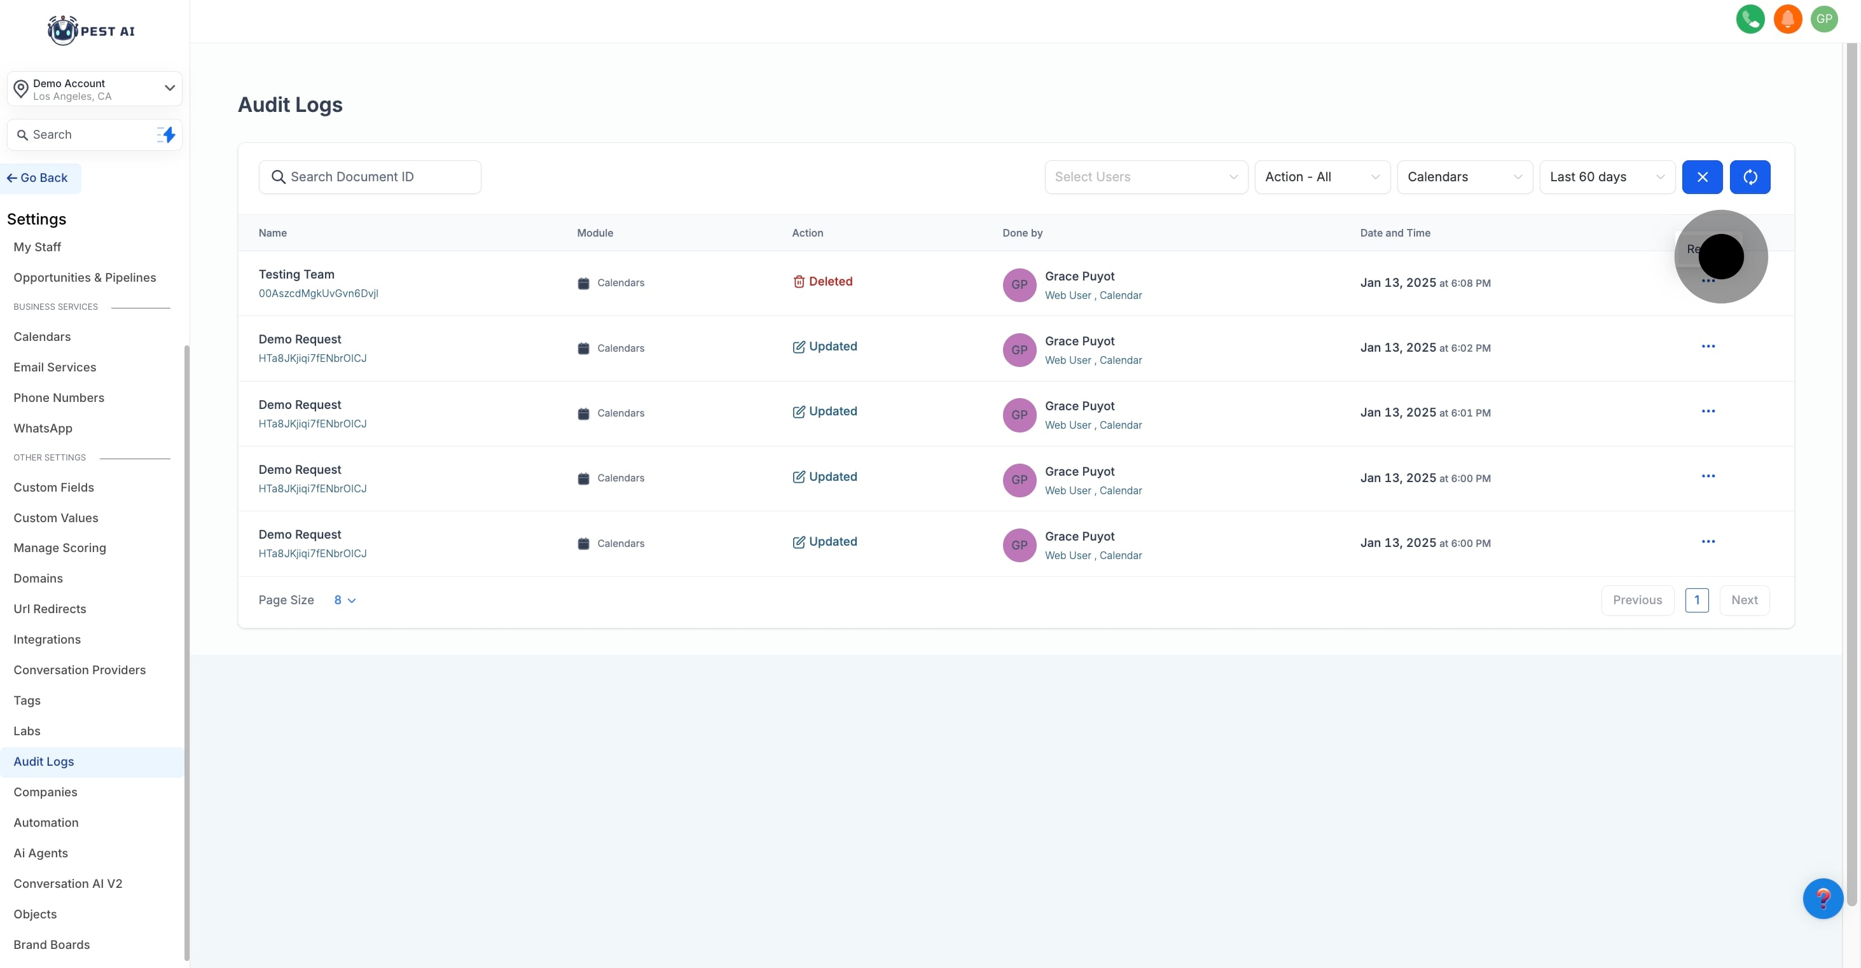Click the Next pagination button
Viewport: 1861px width, 968px height.
pyautogui.click(x=1744, y=600)
